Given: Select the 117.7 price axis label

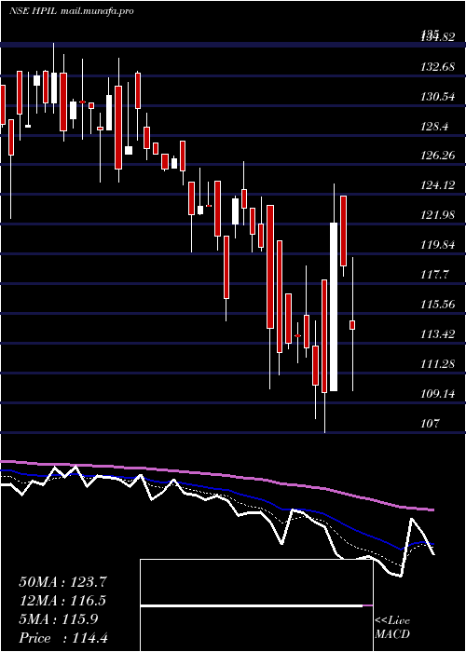Looking at the screenshot, I should 435,275.
